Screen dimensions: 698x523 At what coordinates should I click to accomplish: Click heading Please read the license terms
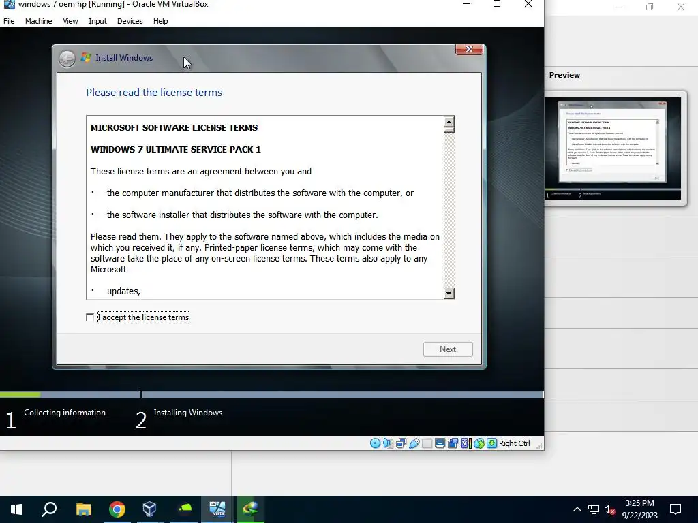coord(154,93)
